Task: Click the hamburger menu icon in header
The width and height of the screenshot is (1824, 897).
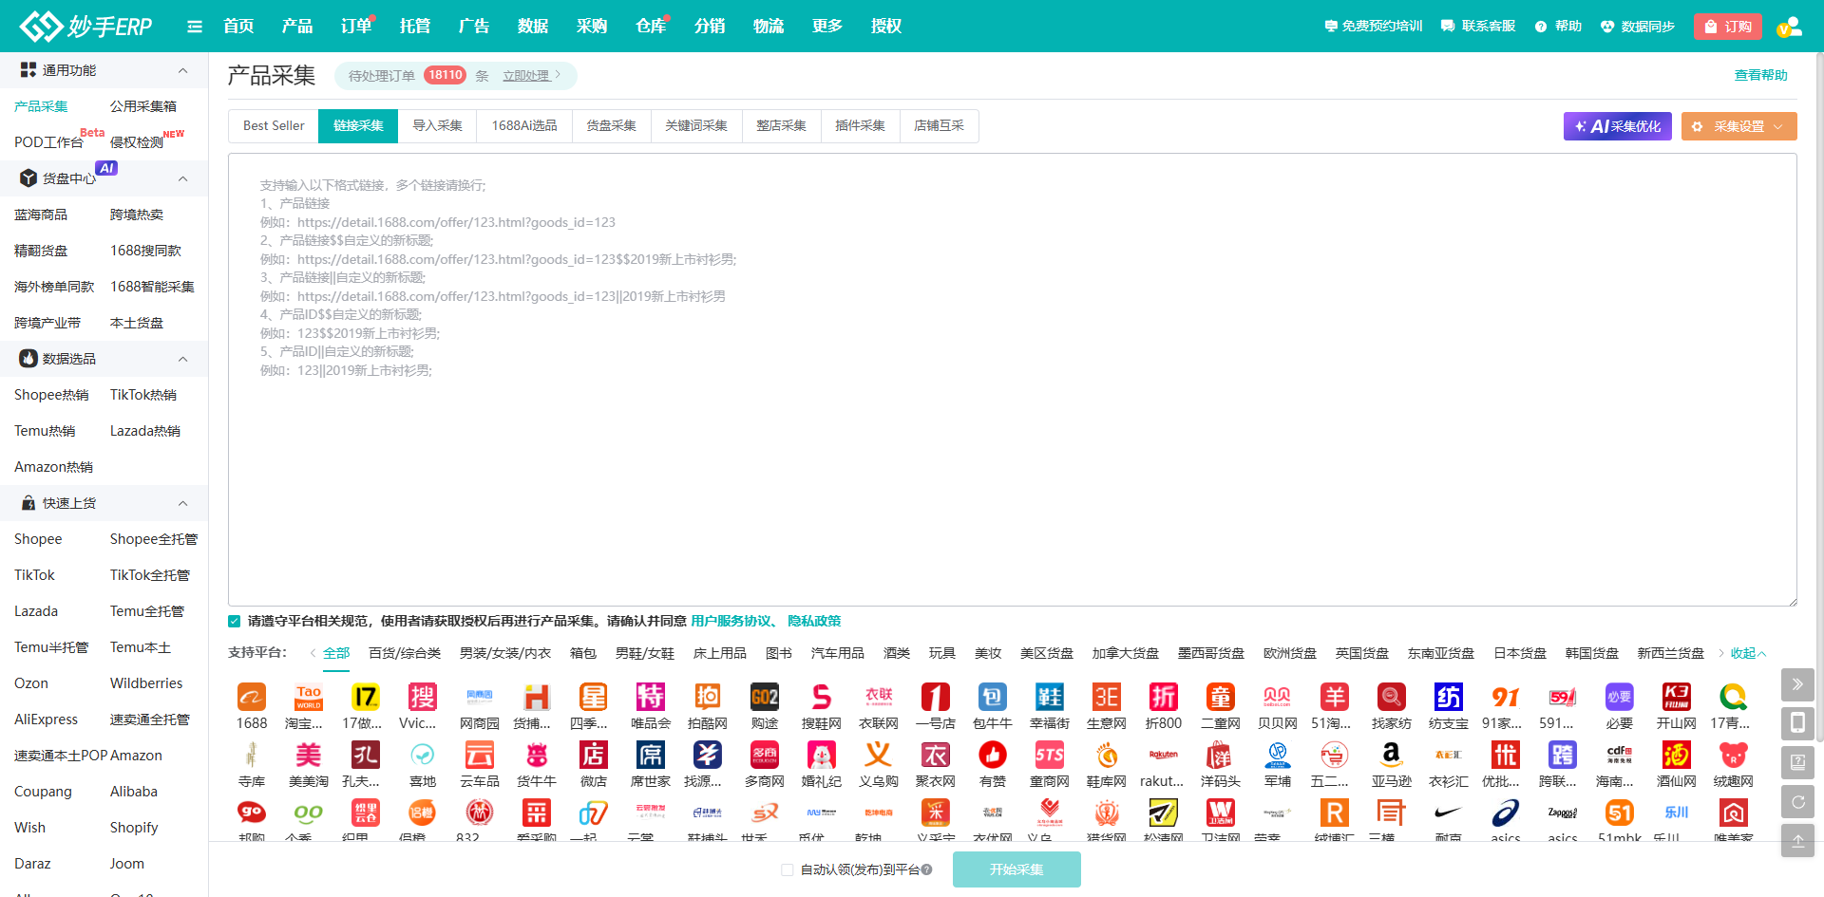Action: 195,27
